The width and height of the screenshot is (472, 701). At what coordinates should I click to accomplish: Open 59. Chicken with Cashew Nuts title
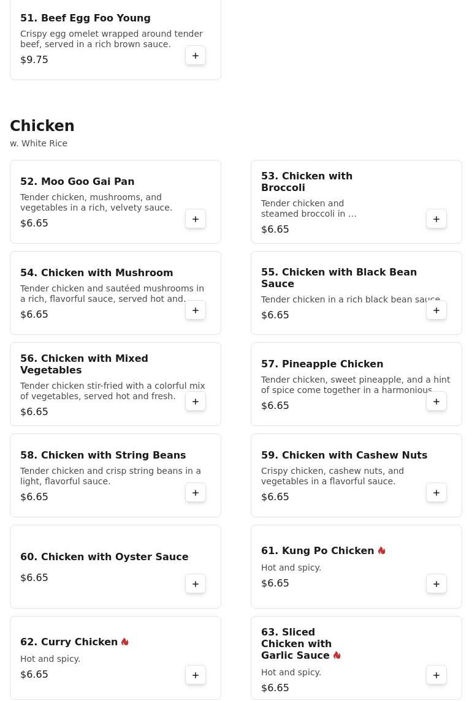pos(344,455)
